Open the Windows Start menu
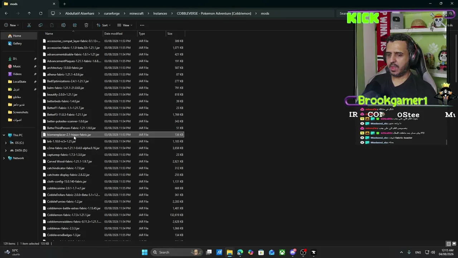 pos(145,252)
